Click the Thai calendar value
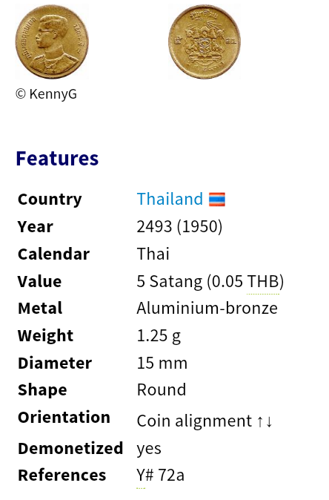Image resolution: width=329 pixels, height=500 pixels. point(153,254)
